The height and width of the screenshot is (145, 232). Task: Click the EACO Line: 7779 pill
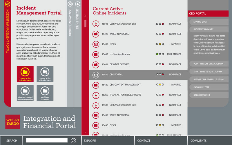[x=209, y=87]
